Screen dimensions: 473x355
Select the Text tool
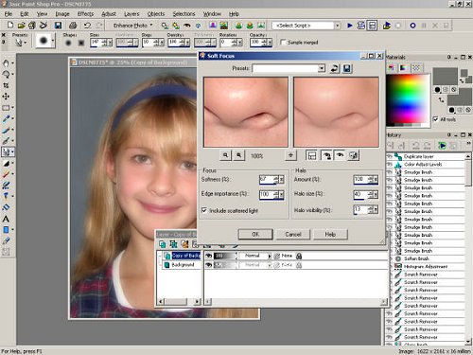click(x=6, y=219)
